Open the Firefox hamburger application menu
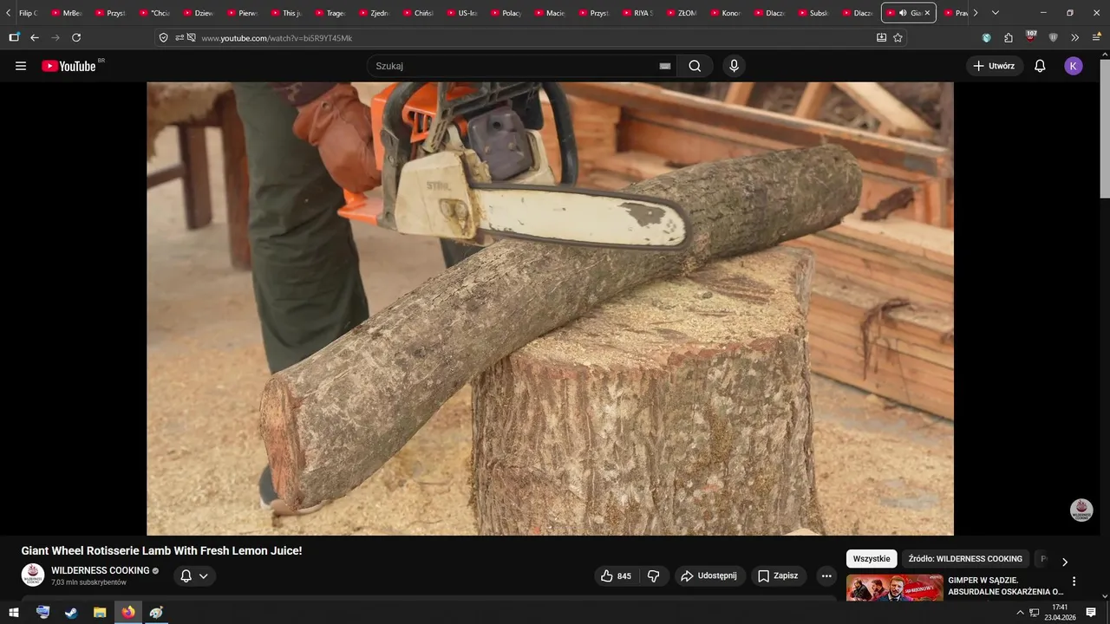This screenshot has height=624, width=1110. tap(1096, 37)
